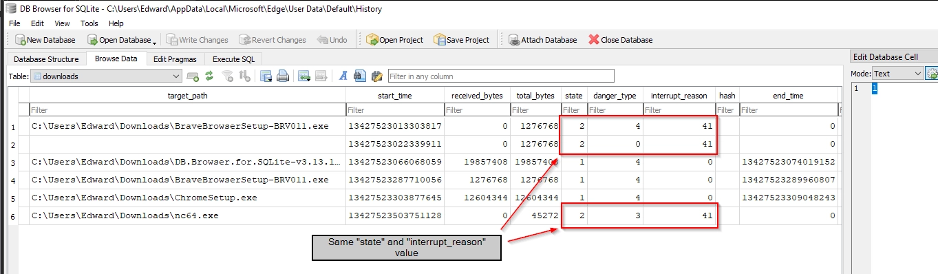Click the New Database toolbar button
The image size is (938, 274).
(45, 40)
